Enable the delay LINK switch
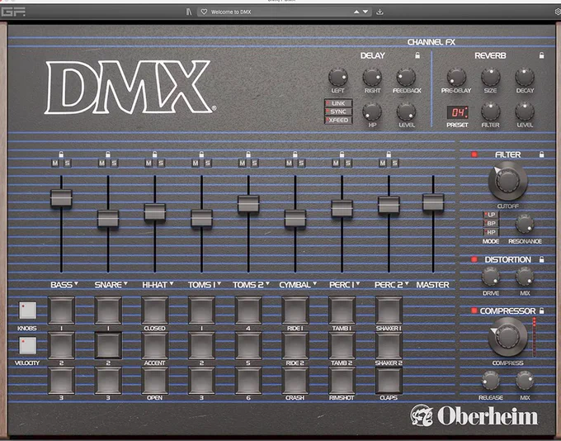Screen dimensions: 561x441 pos(338,103)
